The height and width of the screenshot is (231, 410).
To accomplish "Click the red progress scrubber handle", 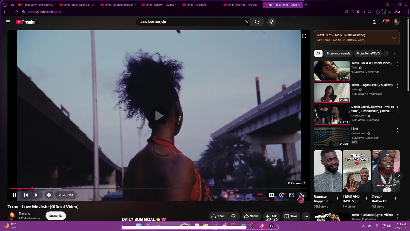I will [32, 189].
